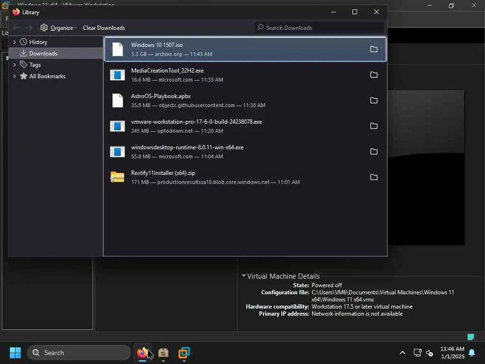Expand the History tree node
Screen dimensions: 485x364
15,42
